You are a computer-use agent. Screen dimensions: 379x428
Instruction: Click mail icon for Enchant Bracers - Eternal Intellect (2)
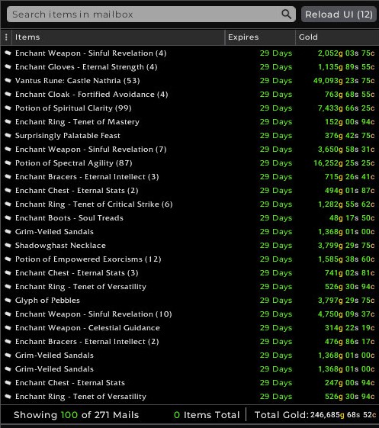point(8,342)
